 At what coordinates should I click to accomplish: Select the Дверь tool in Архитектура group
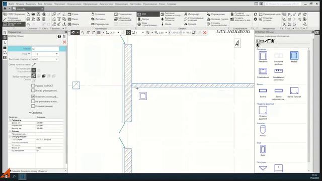[x=73, y=24]
